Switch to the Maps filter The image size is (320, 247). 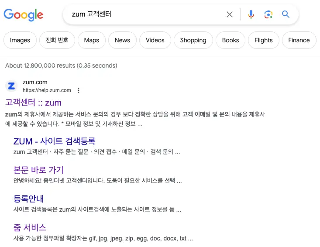[x=91, y=40]
